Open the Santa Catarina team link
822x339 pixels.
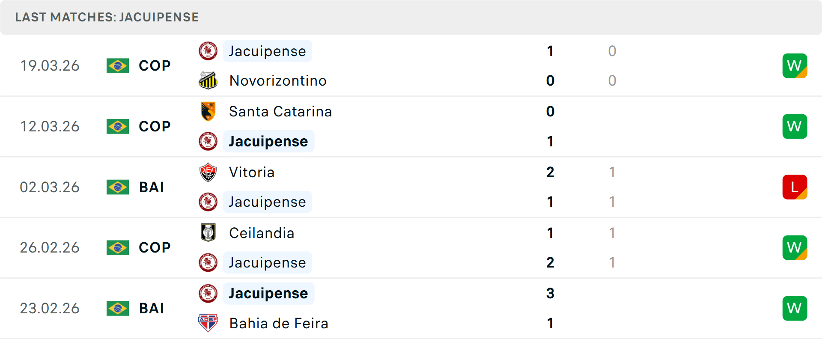click(280, 111)
